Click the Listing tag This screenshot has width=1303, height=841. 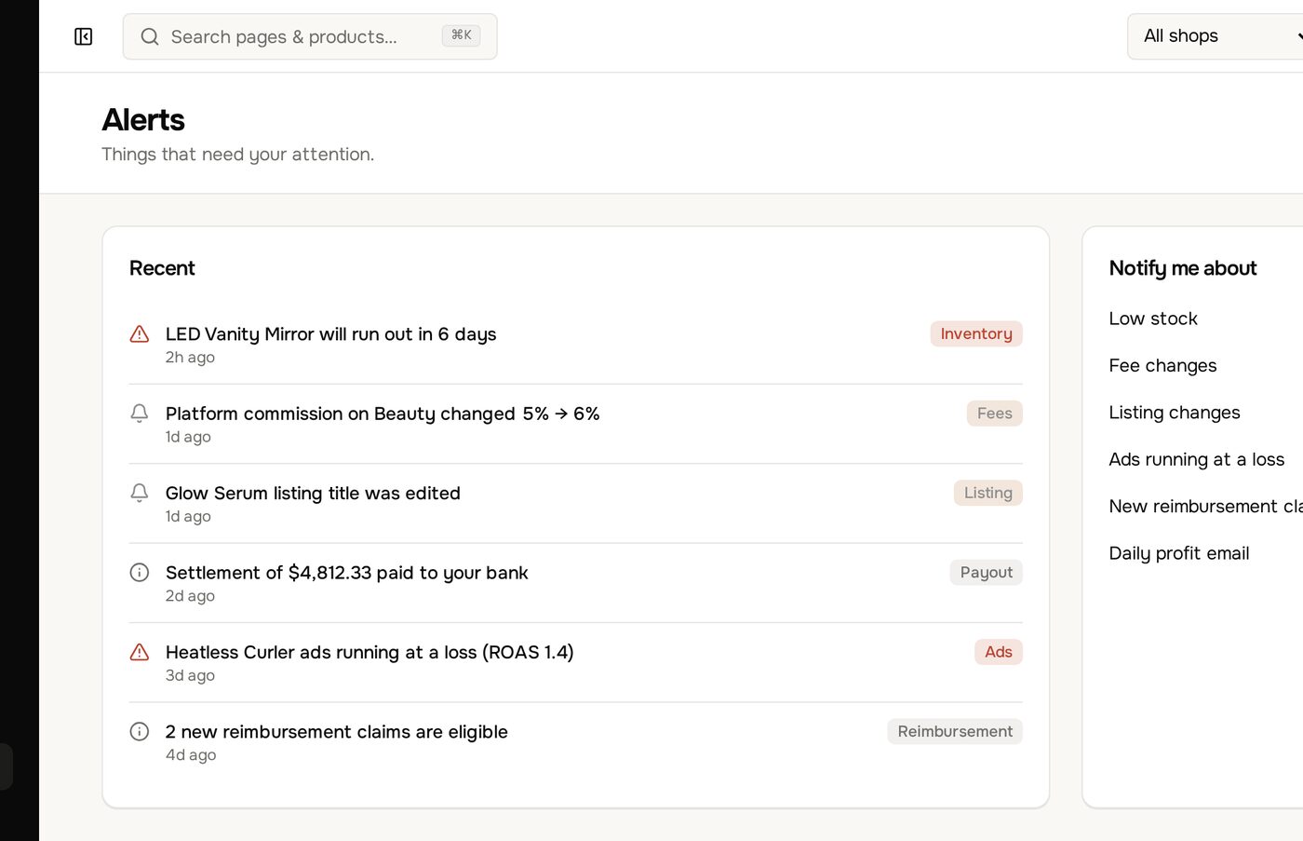point(987,493)
